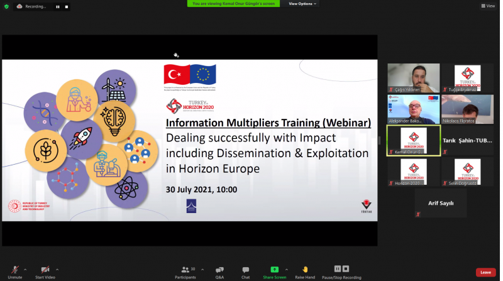Image resolution: width=503 pixels, height=281 pixels.
Task: Open the video options arrow beside Start Video
Action: click(57, 270)
